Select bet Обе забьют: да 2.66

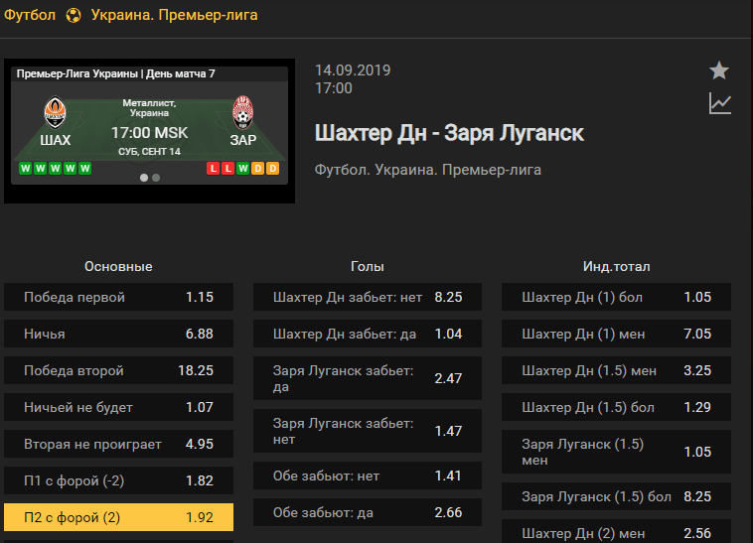[x=368, y=512]
